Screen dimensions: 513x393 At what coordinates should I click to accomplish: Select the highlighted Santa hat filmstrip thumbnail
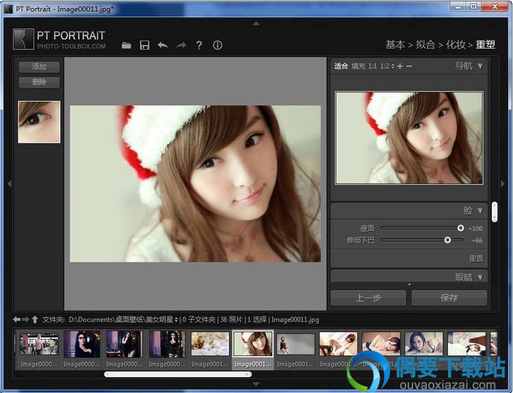(252, 344)
